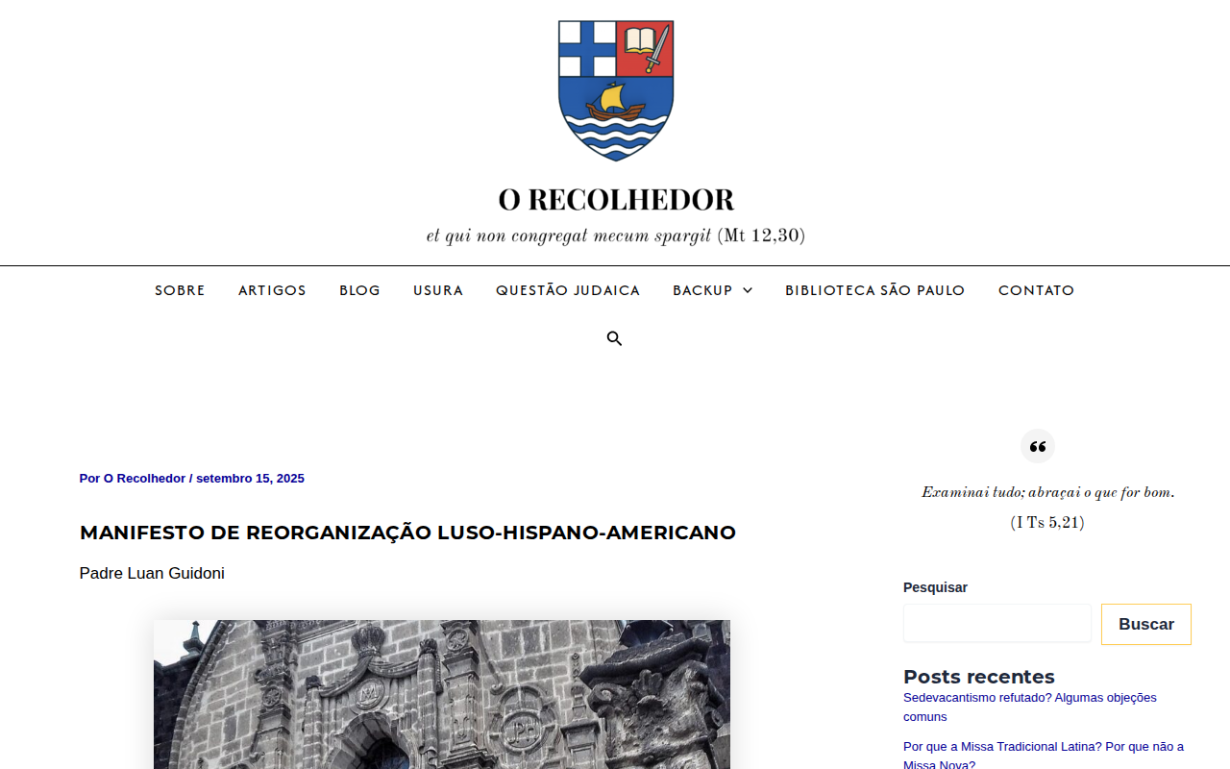Click the site tagline under the title
The width and height of the screenshot is (1230, 769).
point(616,236)
